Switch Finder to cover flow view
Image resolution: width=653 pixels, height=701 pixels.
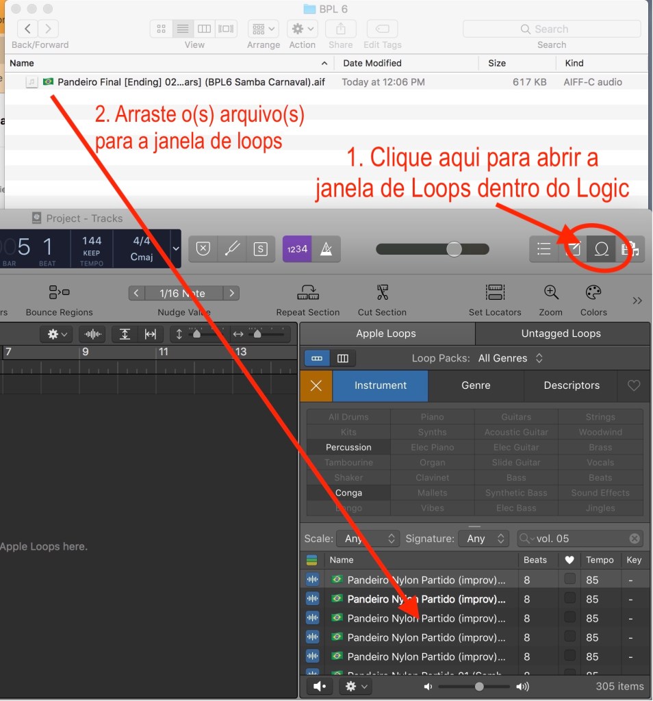[x=226, y=29]
